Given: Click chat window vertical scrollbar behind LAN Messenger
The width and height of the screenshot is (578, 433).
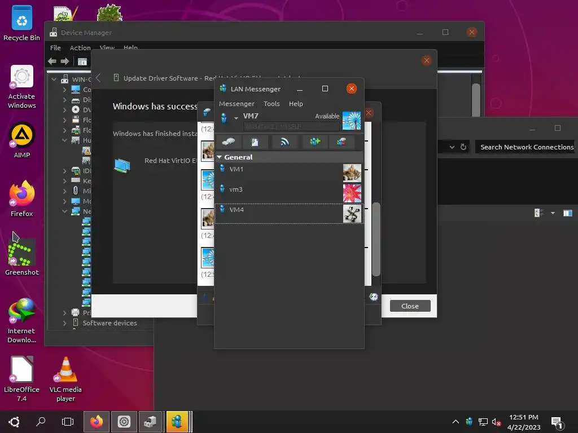Looking at the screenshot, I should coord(376,238).
